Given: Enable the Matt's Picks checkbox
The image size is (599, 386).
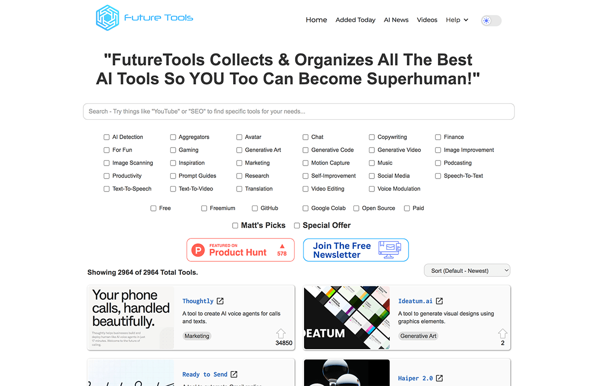Looking at the screenshot, I should tap(235, 225).
